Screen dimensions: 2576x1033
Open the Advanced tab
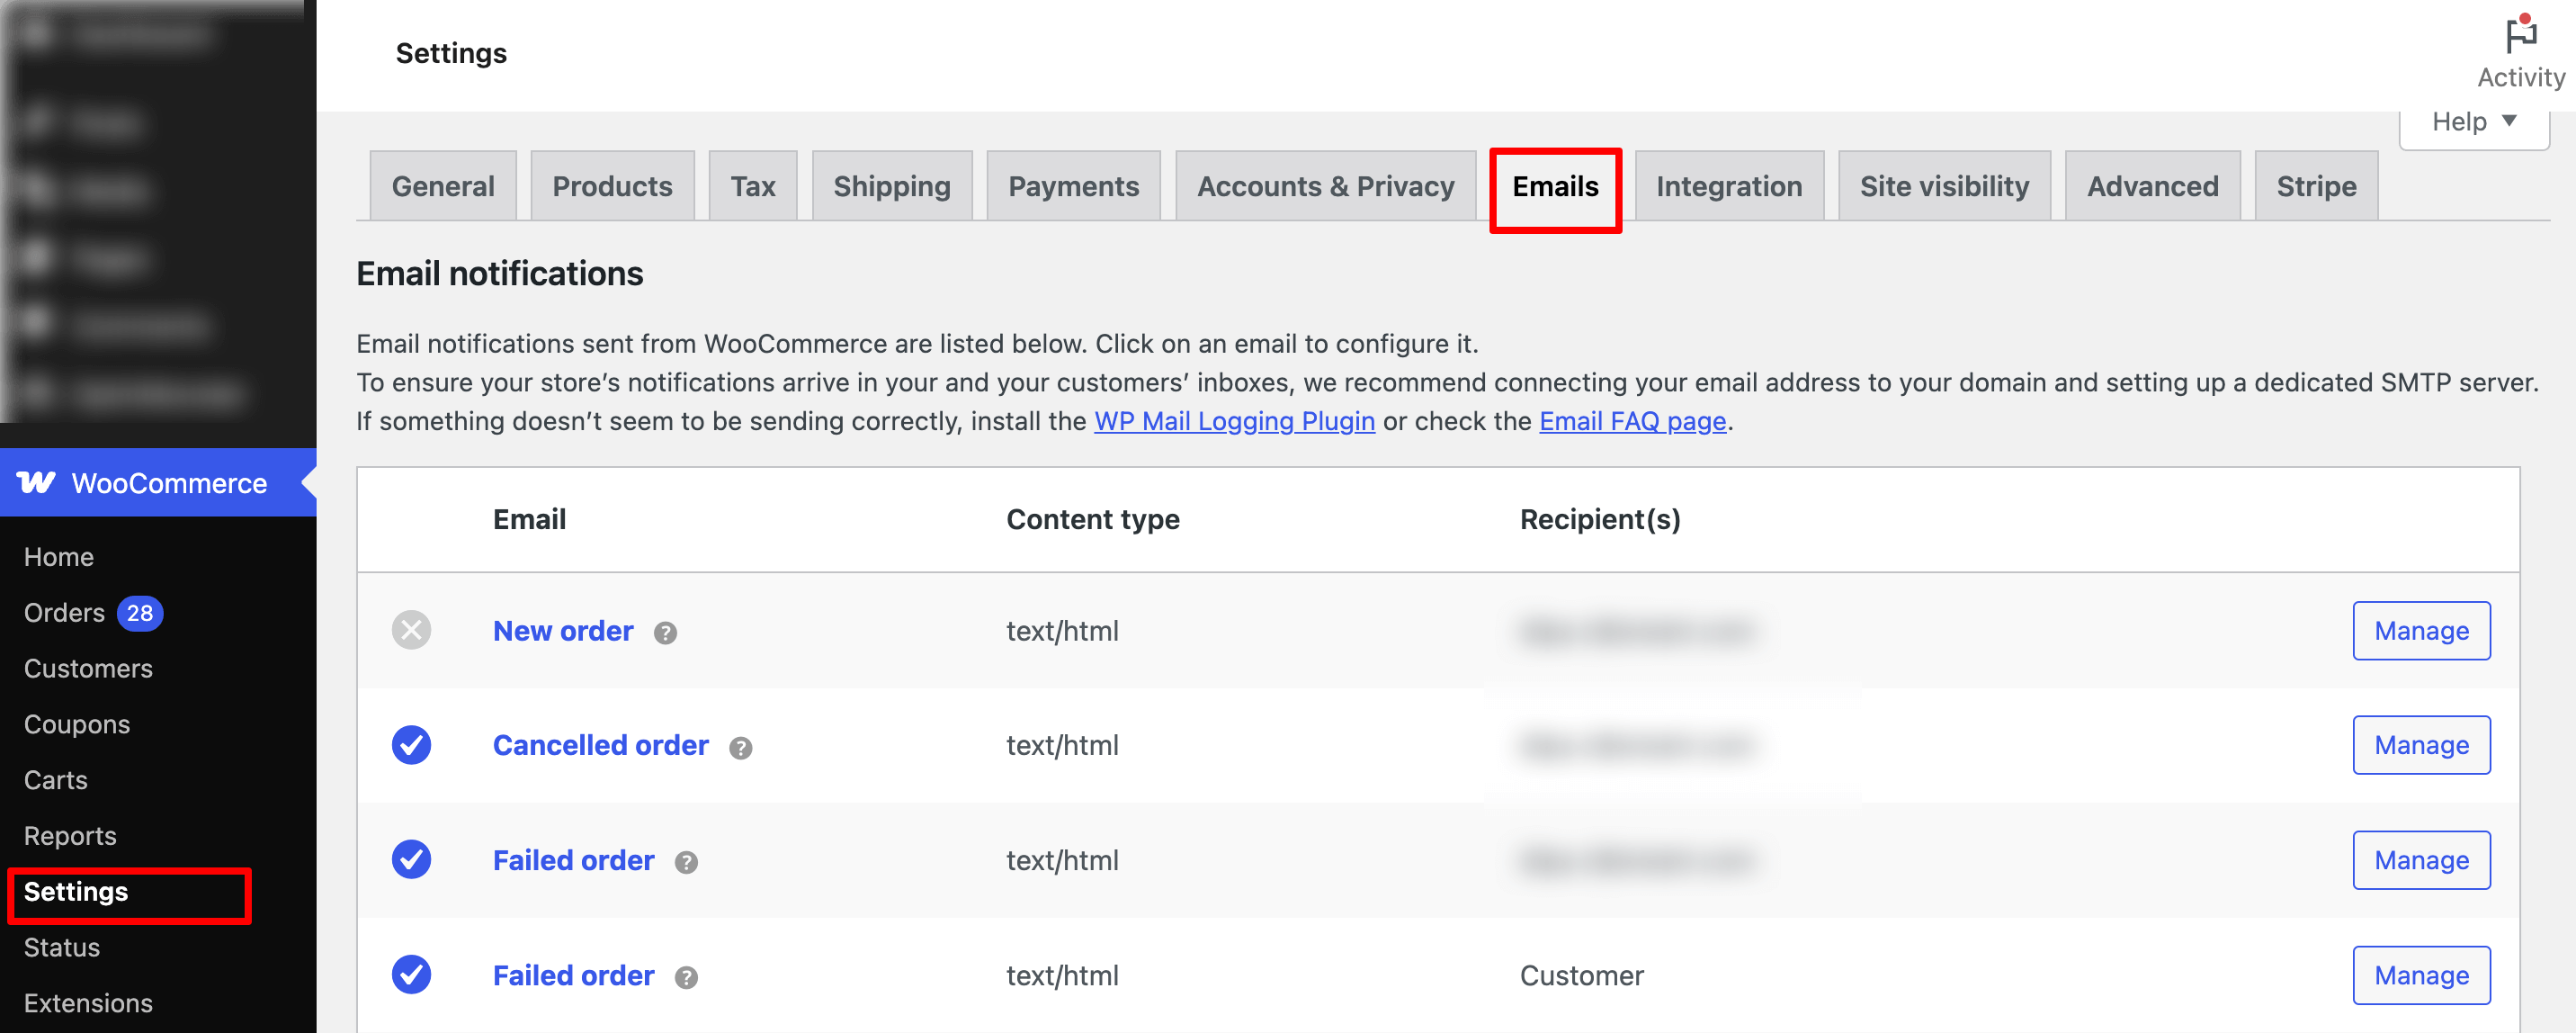click(2152, 186)
